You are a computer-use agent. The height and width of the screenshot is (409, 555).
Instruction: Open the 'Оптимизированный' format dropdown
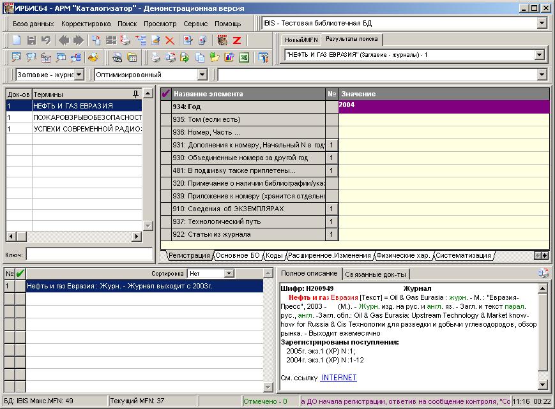coord(202,75)
